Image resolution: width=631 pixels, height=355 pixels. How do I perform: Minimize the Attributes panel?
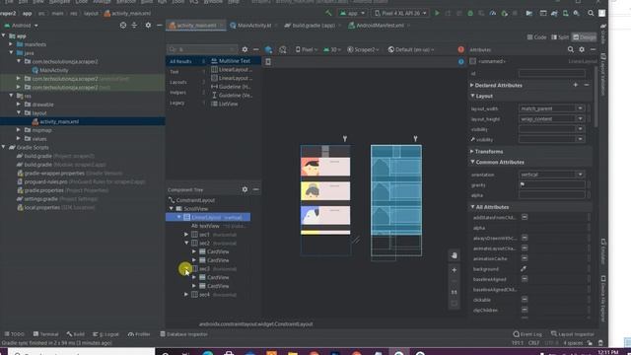coord(594,49)
